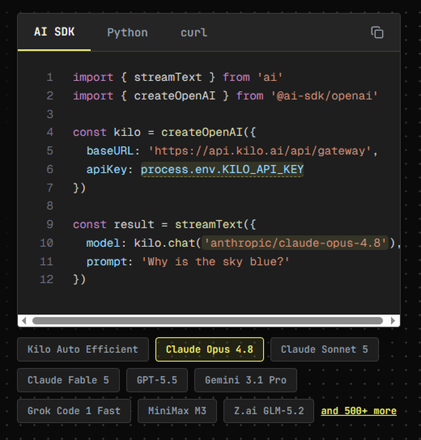Open the 'and 500+ more' link
Screen dimensions: 421x440
359,411
